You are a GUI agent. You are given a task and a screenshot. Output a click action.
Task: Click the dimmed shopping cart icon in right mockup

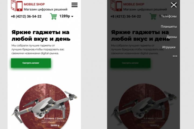153,16
